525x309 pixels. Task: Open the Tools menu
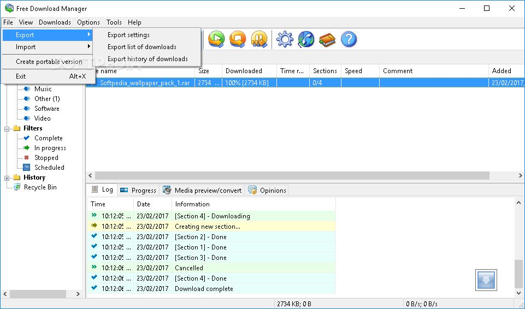114,22
